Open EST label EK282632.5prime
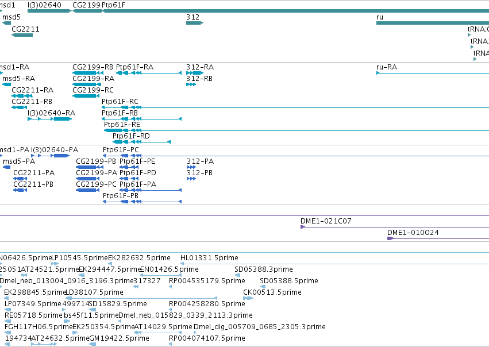The width and height of the screenshot is (489, 347). (x=140, y=258)
